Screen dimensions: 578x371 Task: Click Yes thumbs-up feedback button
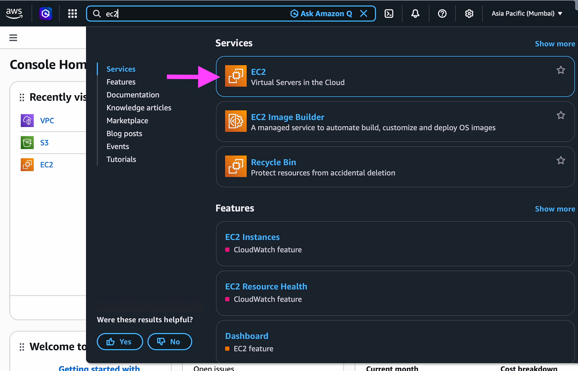tap(120, 341)
